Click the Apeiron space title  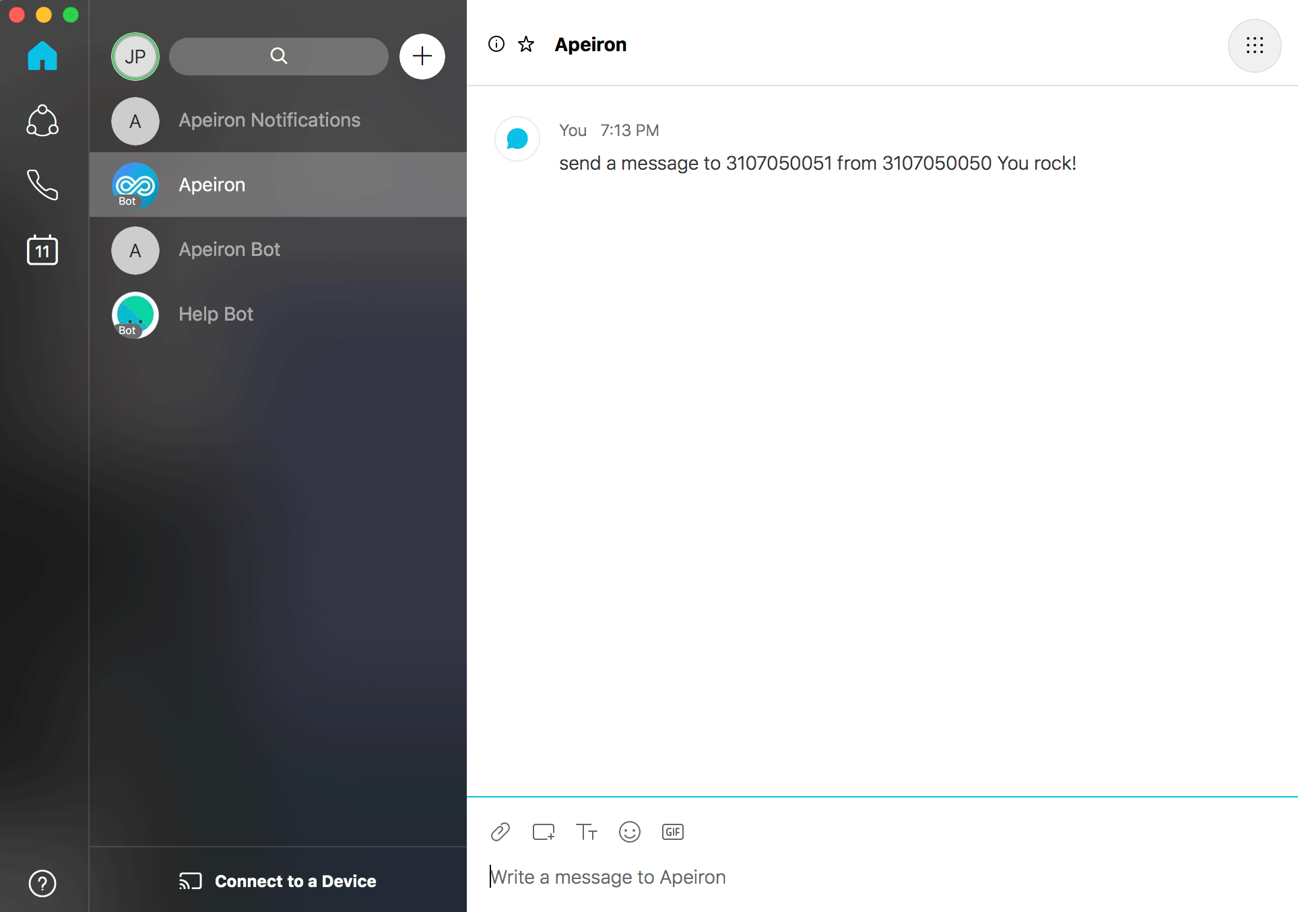591,44
